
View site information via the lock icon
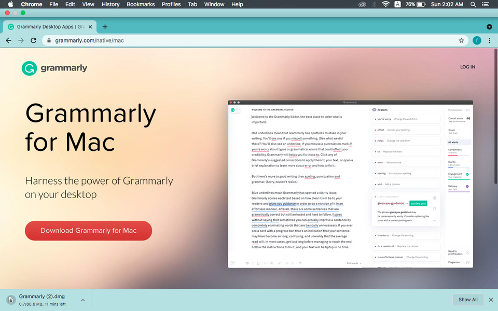coord(49,40)
